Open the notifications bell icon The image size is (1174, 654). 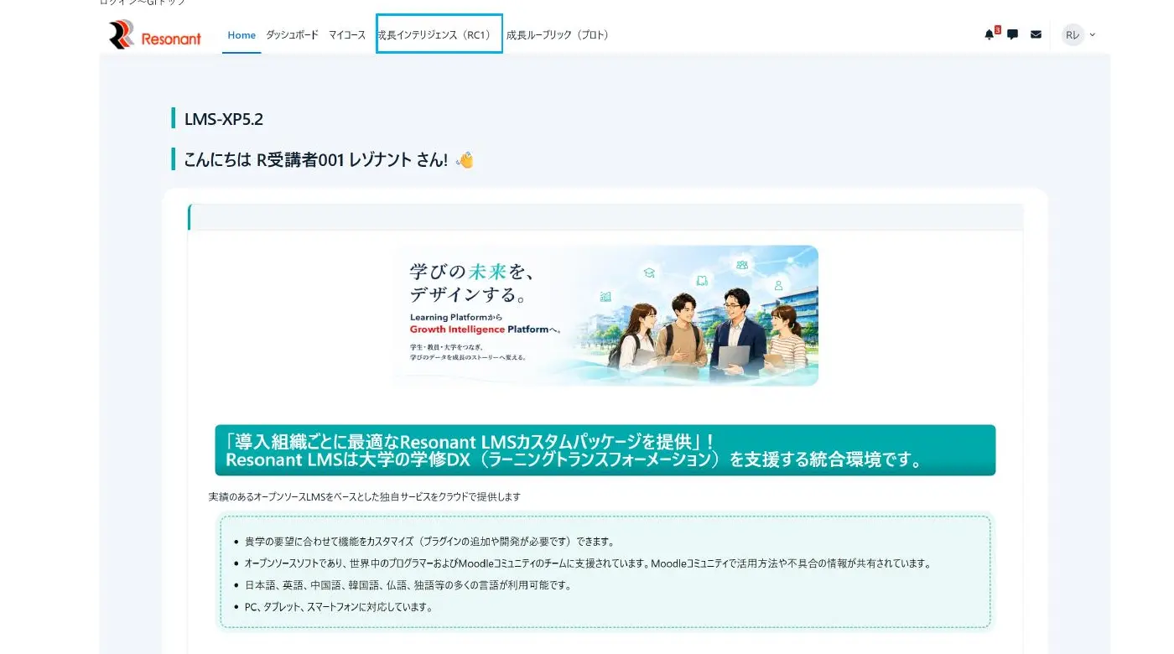(x=990, y=34)
